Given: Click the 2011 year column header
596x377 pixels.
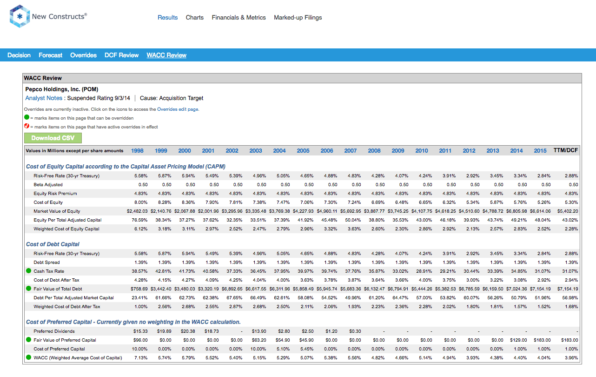Looking at the screenshot, I should (445, 151).
